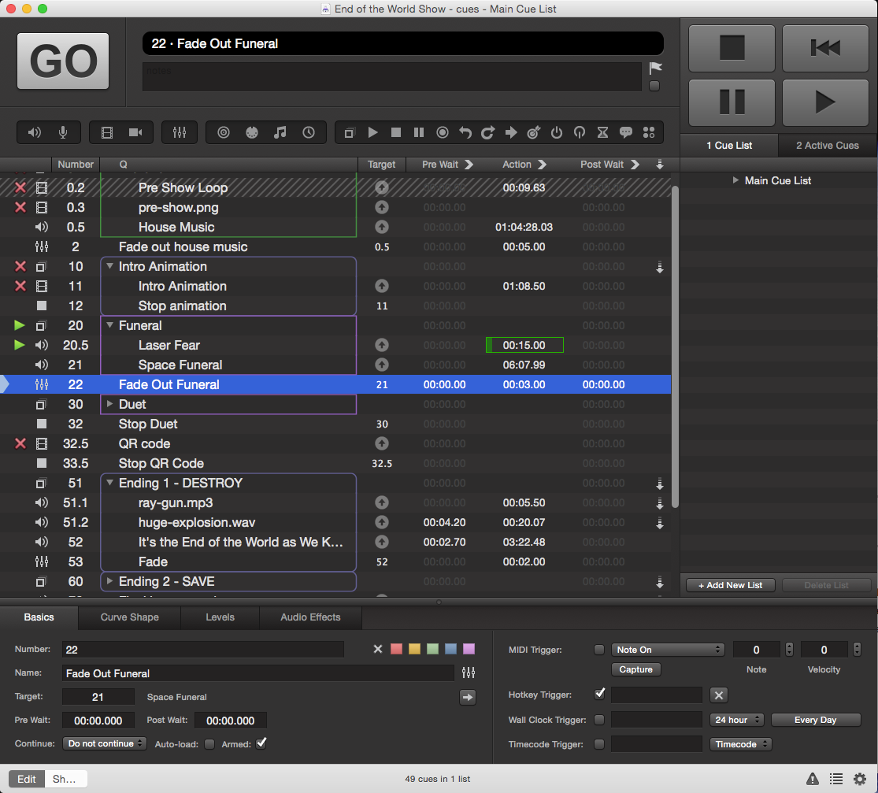Toggle the checkbox below the flag icon
This screenshot has width=878, height=793.
point(654,87)
